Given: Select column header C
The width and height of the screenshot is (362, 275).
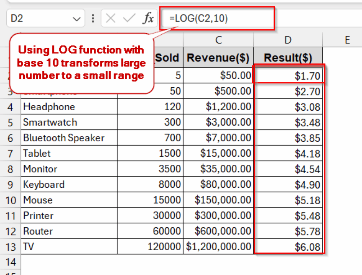Looking at the screenshot, I should (218, 40).
